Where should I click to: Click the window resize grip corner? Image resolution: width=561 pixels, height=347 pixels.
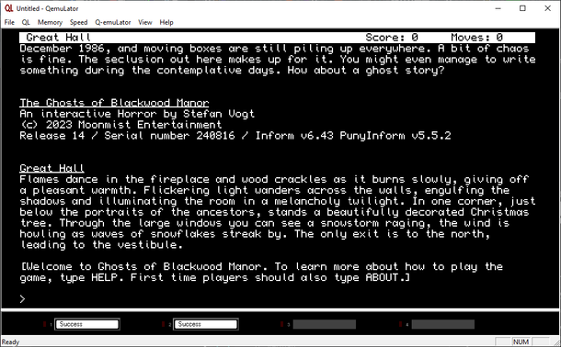tap(557, 343)
